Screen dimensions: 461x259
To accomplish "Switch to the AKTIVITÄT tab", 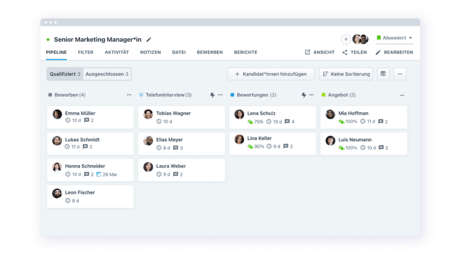I will (117, 52).
